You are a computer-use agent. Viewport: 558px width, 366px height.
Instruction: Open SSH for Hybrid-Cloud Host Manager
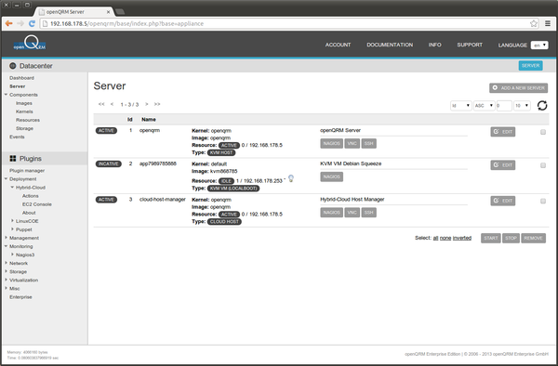point(368,213)
